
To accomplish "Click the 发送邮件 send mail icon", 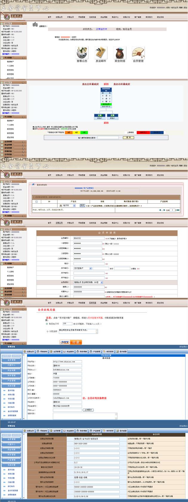I will tap(101, 53).
